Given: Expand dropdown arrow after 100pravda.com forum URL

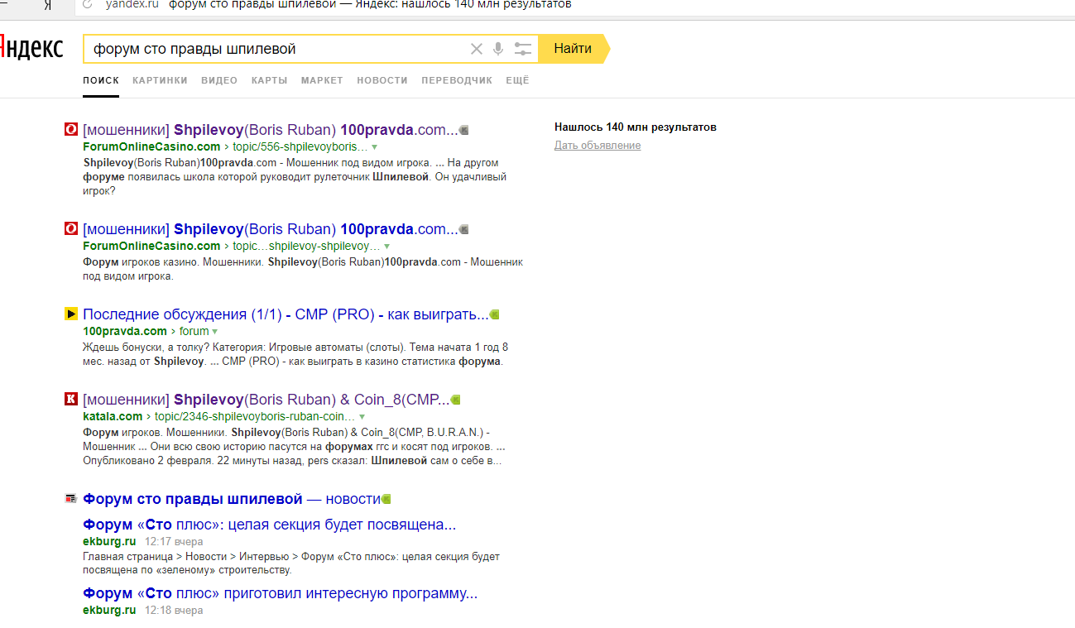Looking at the screenshot, I should pos(215,332).
